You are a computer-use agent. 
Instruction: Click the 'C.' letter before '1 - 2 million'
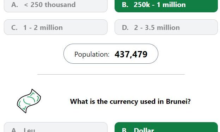tap(14, 27)
